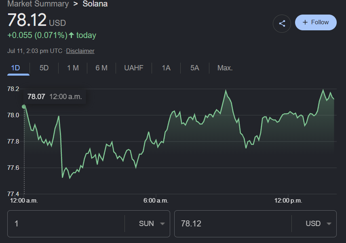Click the Jul 11, 2:03 pm UTC timestamp
Viewport: 346px width, 243px height.
tap(35, 51)
